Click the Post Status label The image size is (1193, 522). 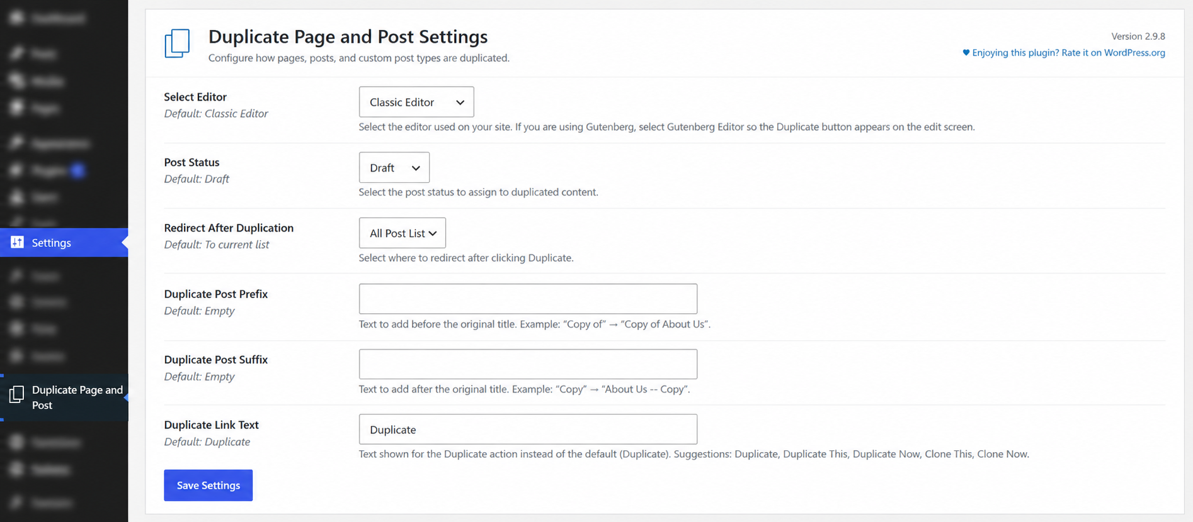point(191,162)
